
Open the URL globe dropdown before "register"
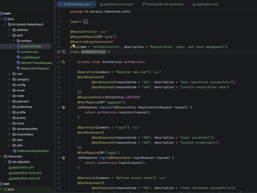coord(103,102)
